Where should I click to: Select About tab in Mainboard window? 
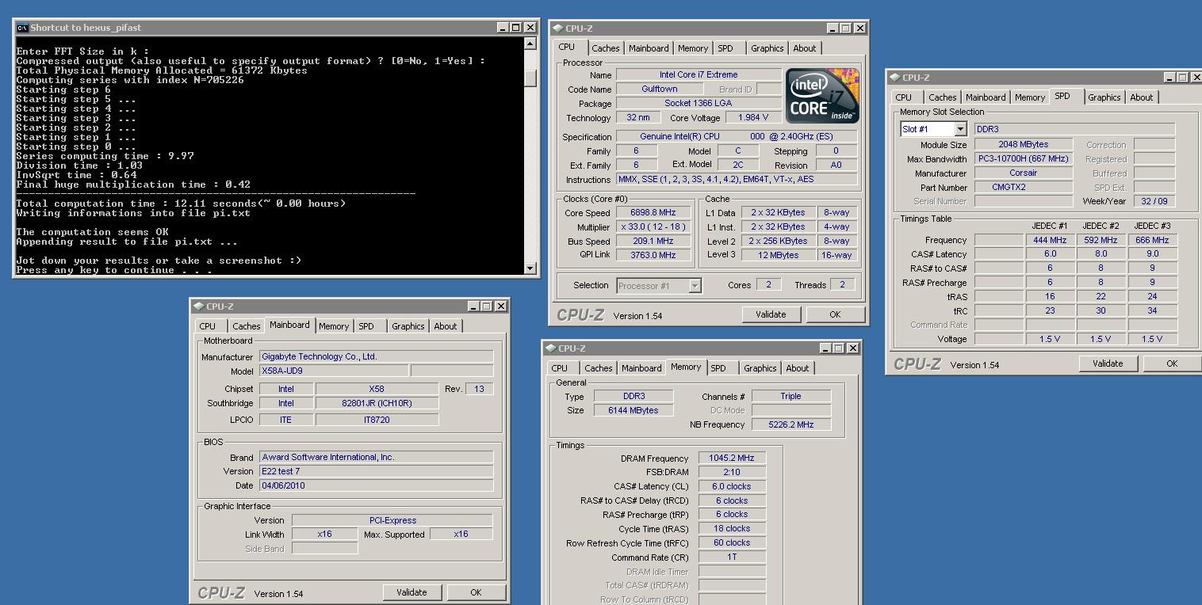[445, 326]
